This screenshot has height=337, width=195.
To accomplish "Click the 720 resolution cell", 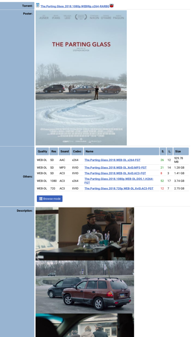I will (x=53, y=188).
